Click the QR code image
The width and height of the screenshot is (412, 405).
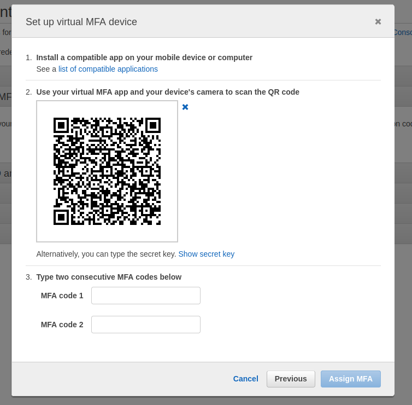tap(107, 171)
